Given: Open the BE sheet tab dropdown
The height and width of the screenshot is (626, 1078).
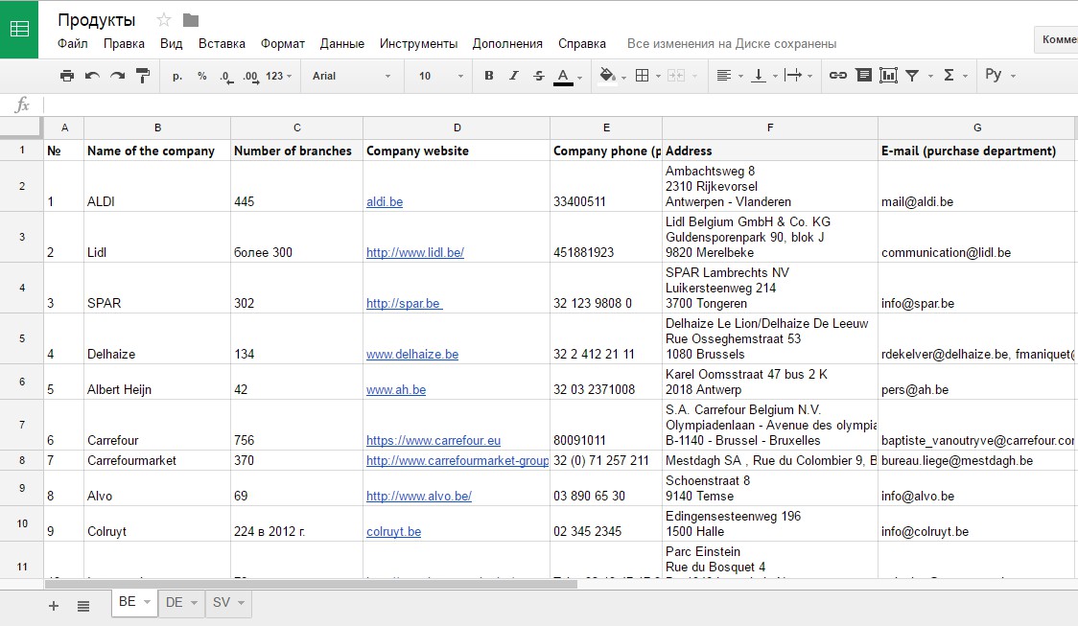Looking at the screenshot, I should [147, 602].
